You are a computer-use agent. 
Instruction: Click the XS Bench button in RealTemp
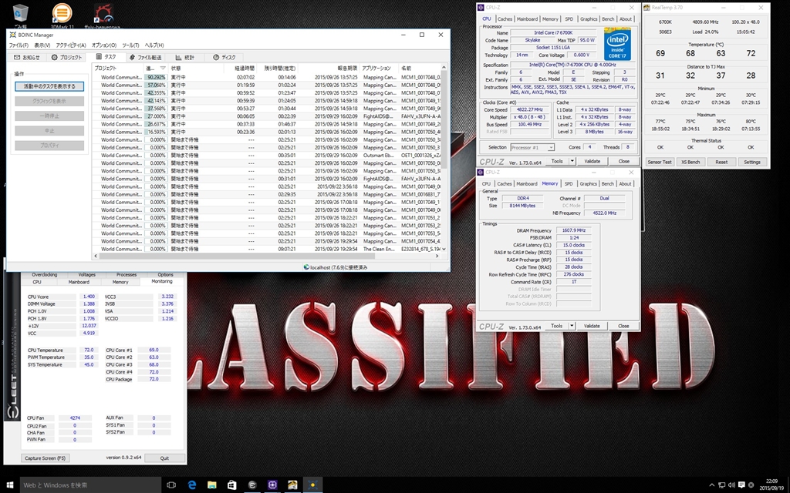pyautogui.click(x=690, y=162)
